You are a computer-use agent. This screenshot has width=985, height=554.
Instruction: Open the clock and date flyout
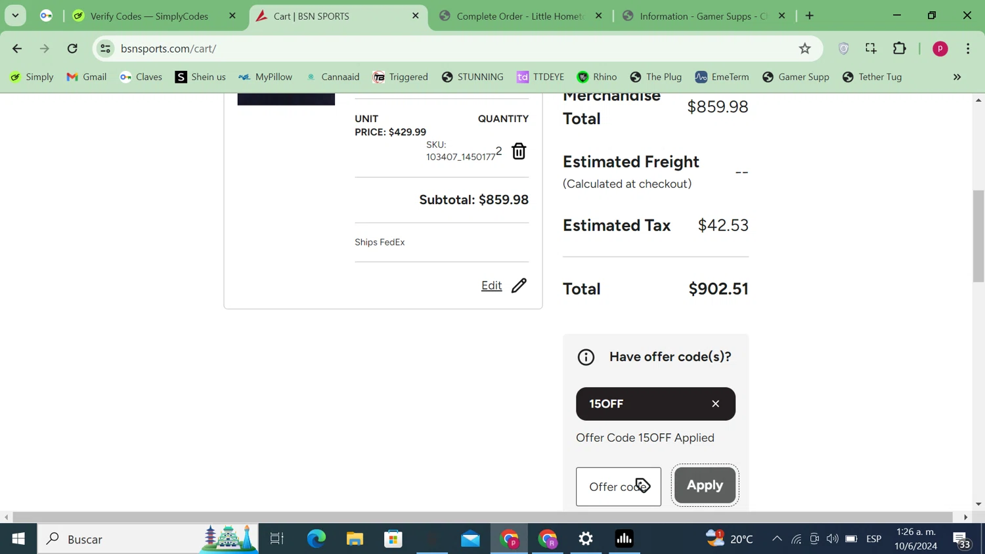(916, 539)
